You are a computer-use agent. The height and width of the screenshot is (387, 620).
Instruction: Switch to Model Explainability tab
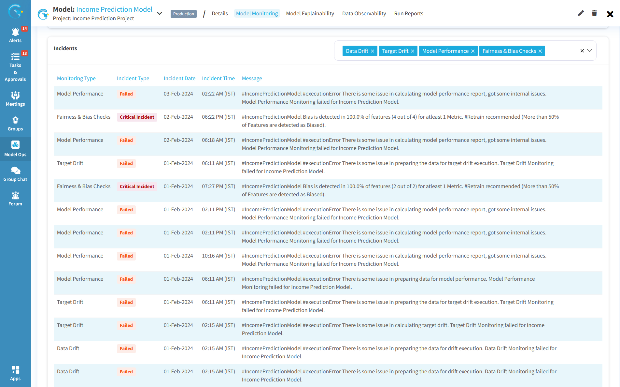(310, 13)
